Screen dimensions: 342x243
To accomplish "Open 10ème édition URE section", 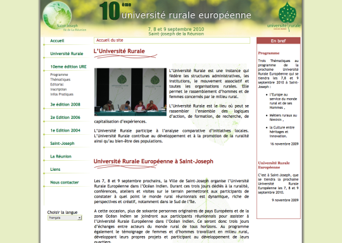I will pos(68,66).
